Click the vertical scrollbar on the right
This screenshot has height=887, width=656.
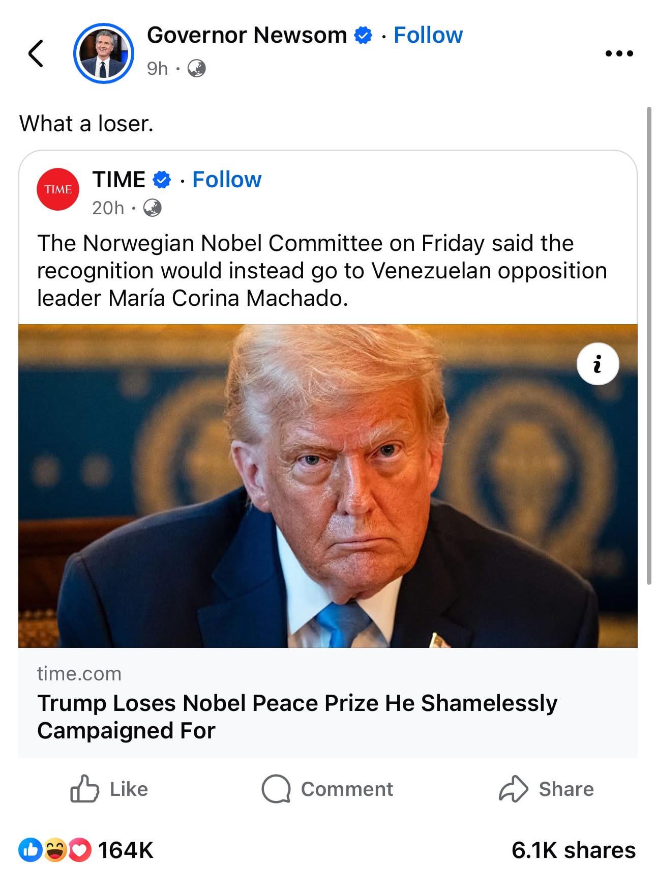pyautogui.click(x=648, y=346)
